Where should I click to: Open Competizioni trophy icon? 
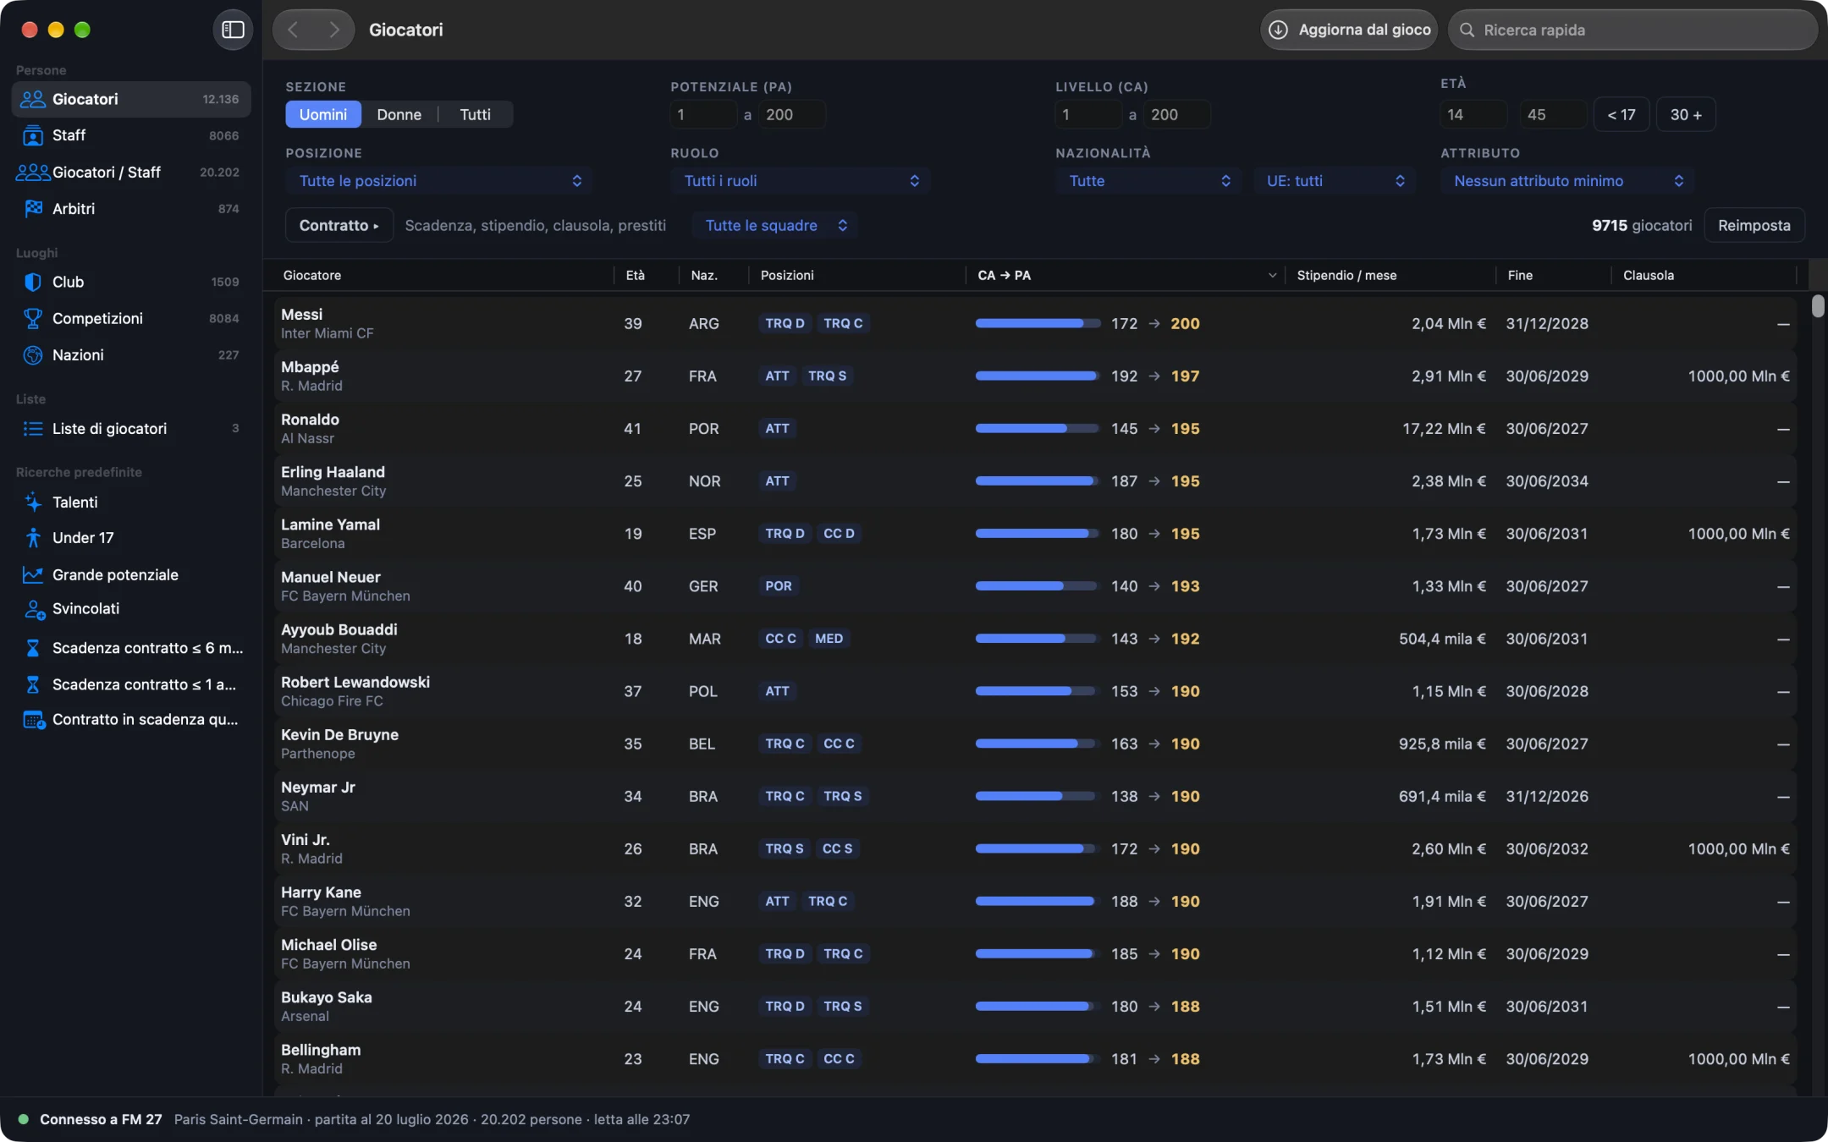(x=33, y=318)
